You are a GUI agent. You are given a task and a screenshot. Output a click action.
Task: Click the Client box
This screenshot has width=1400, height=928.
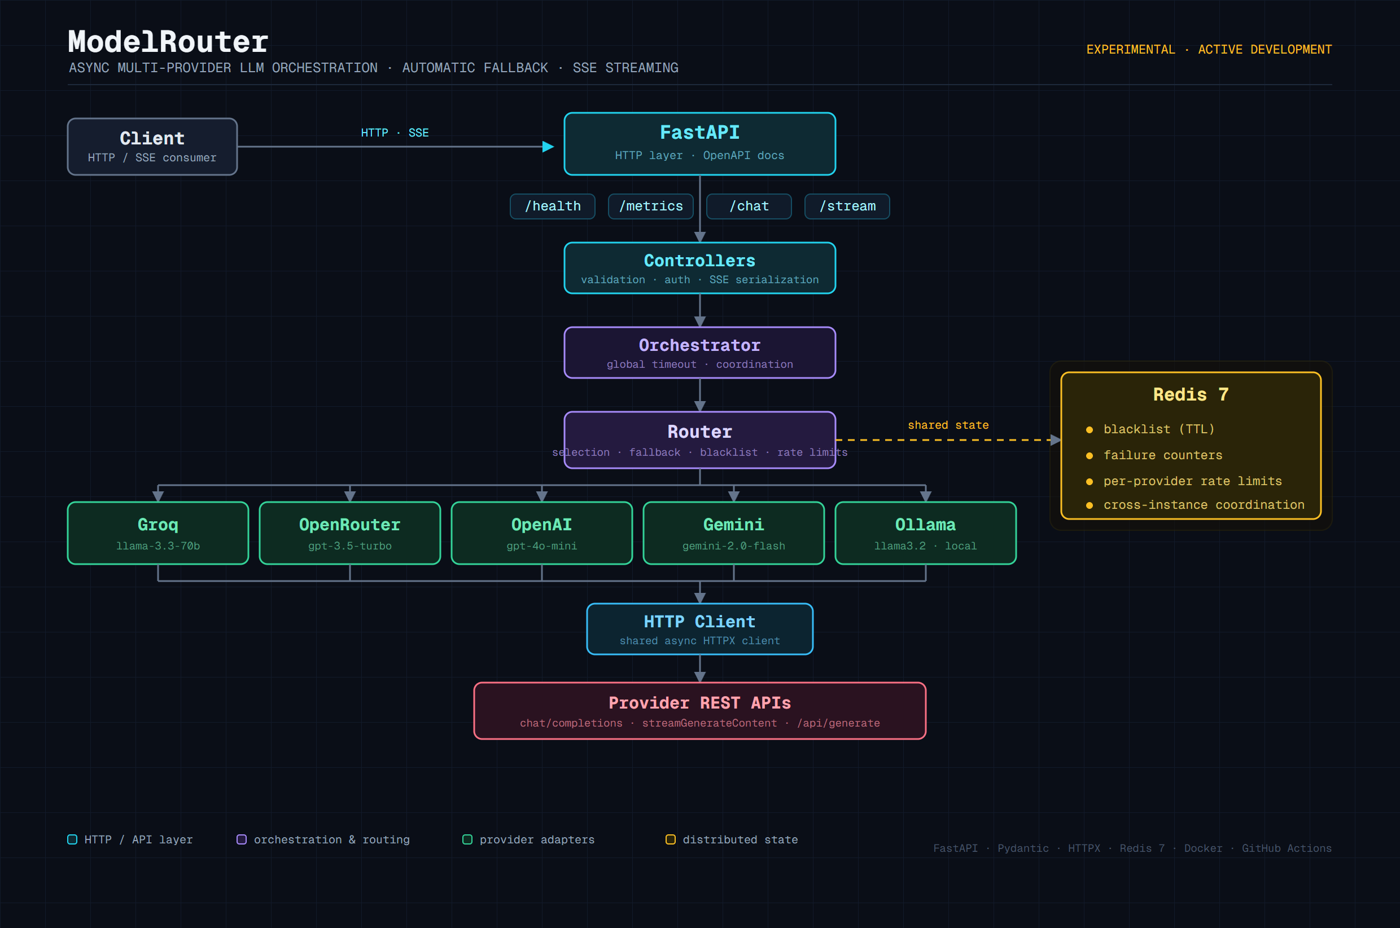pyautogui.click(x=152, y=147)
